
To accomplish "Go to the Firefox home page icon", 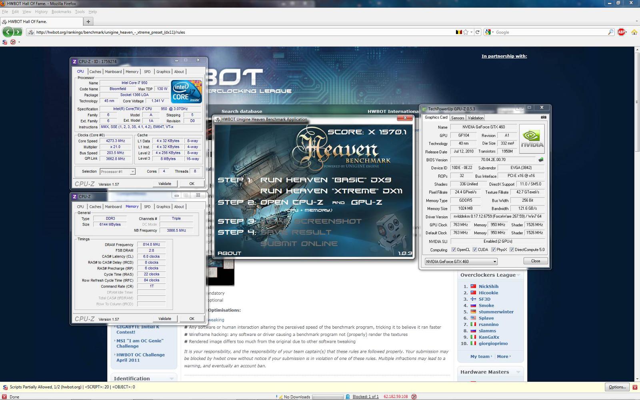I will [x=634, y=32].
